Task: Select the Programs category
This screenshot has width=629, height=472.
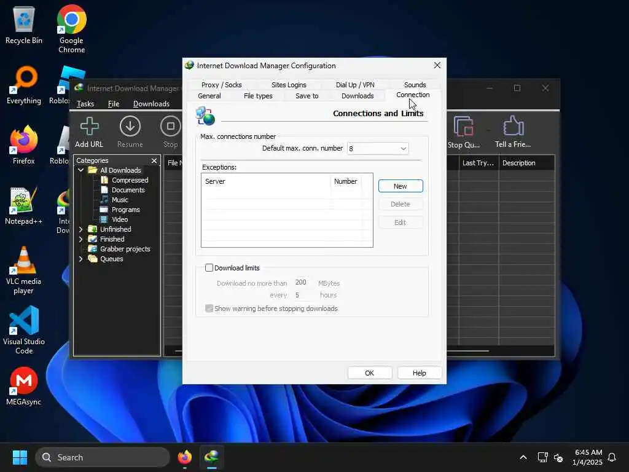Action: click(x=125, y=210)
